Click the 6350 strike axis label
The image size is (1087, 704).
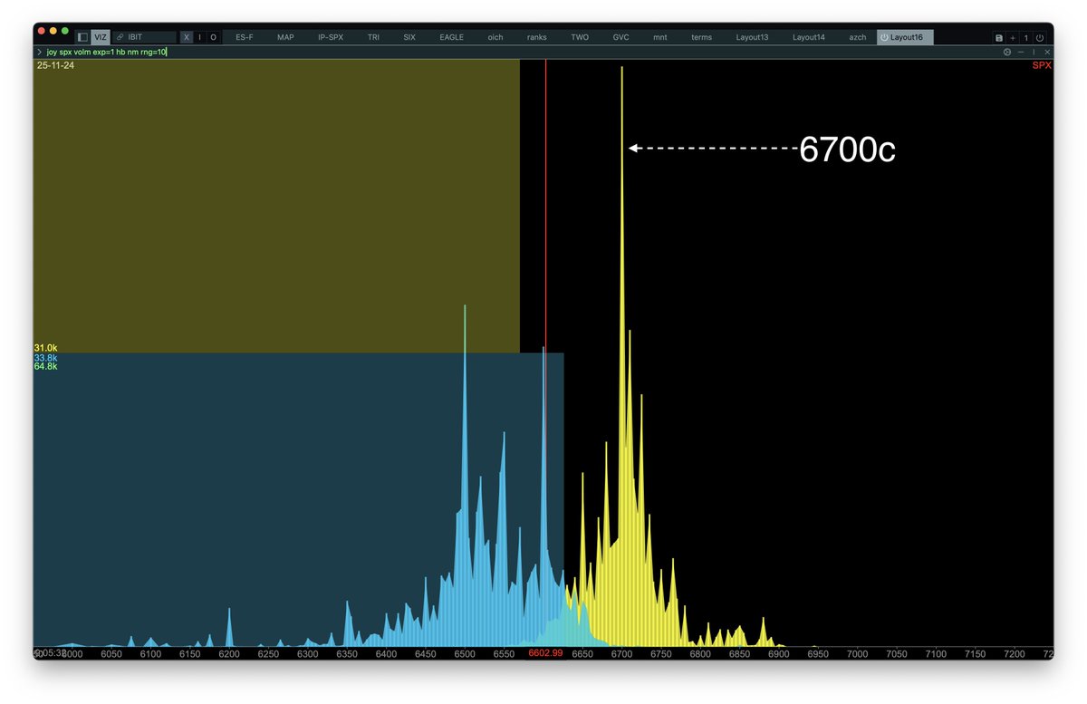pyautogui.click(x=347, y=653)
